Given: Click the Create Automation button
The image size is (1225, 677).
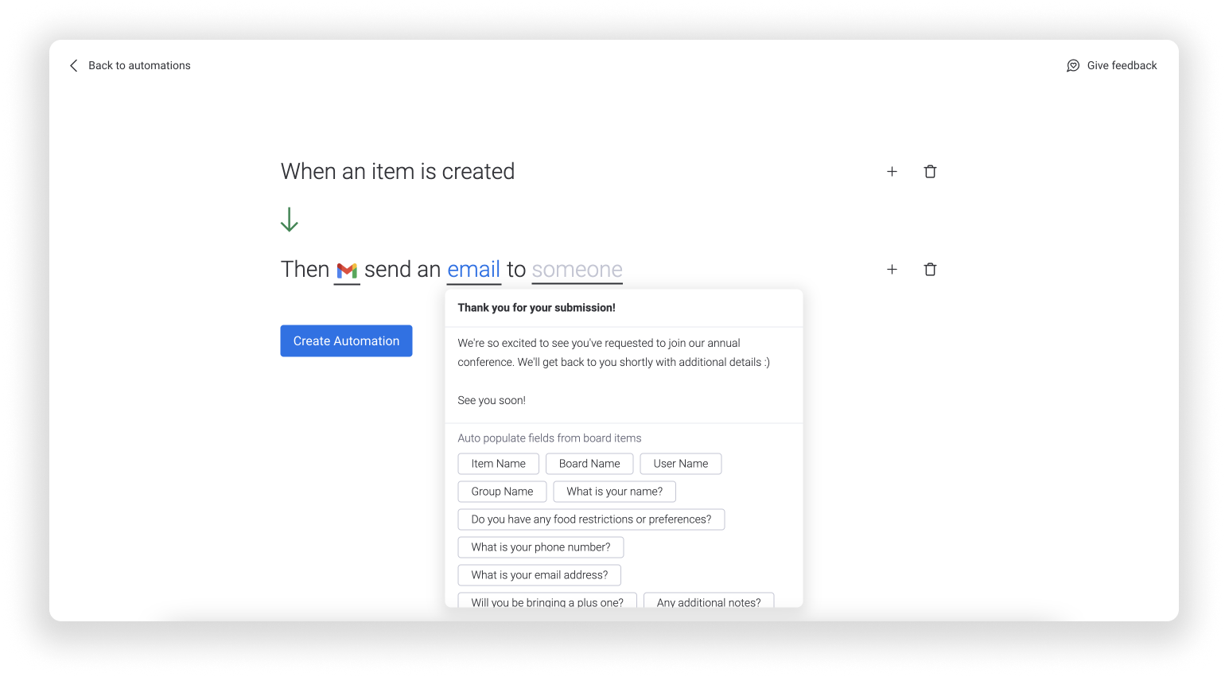Looking at the screenshot, I should click(346, 341).
